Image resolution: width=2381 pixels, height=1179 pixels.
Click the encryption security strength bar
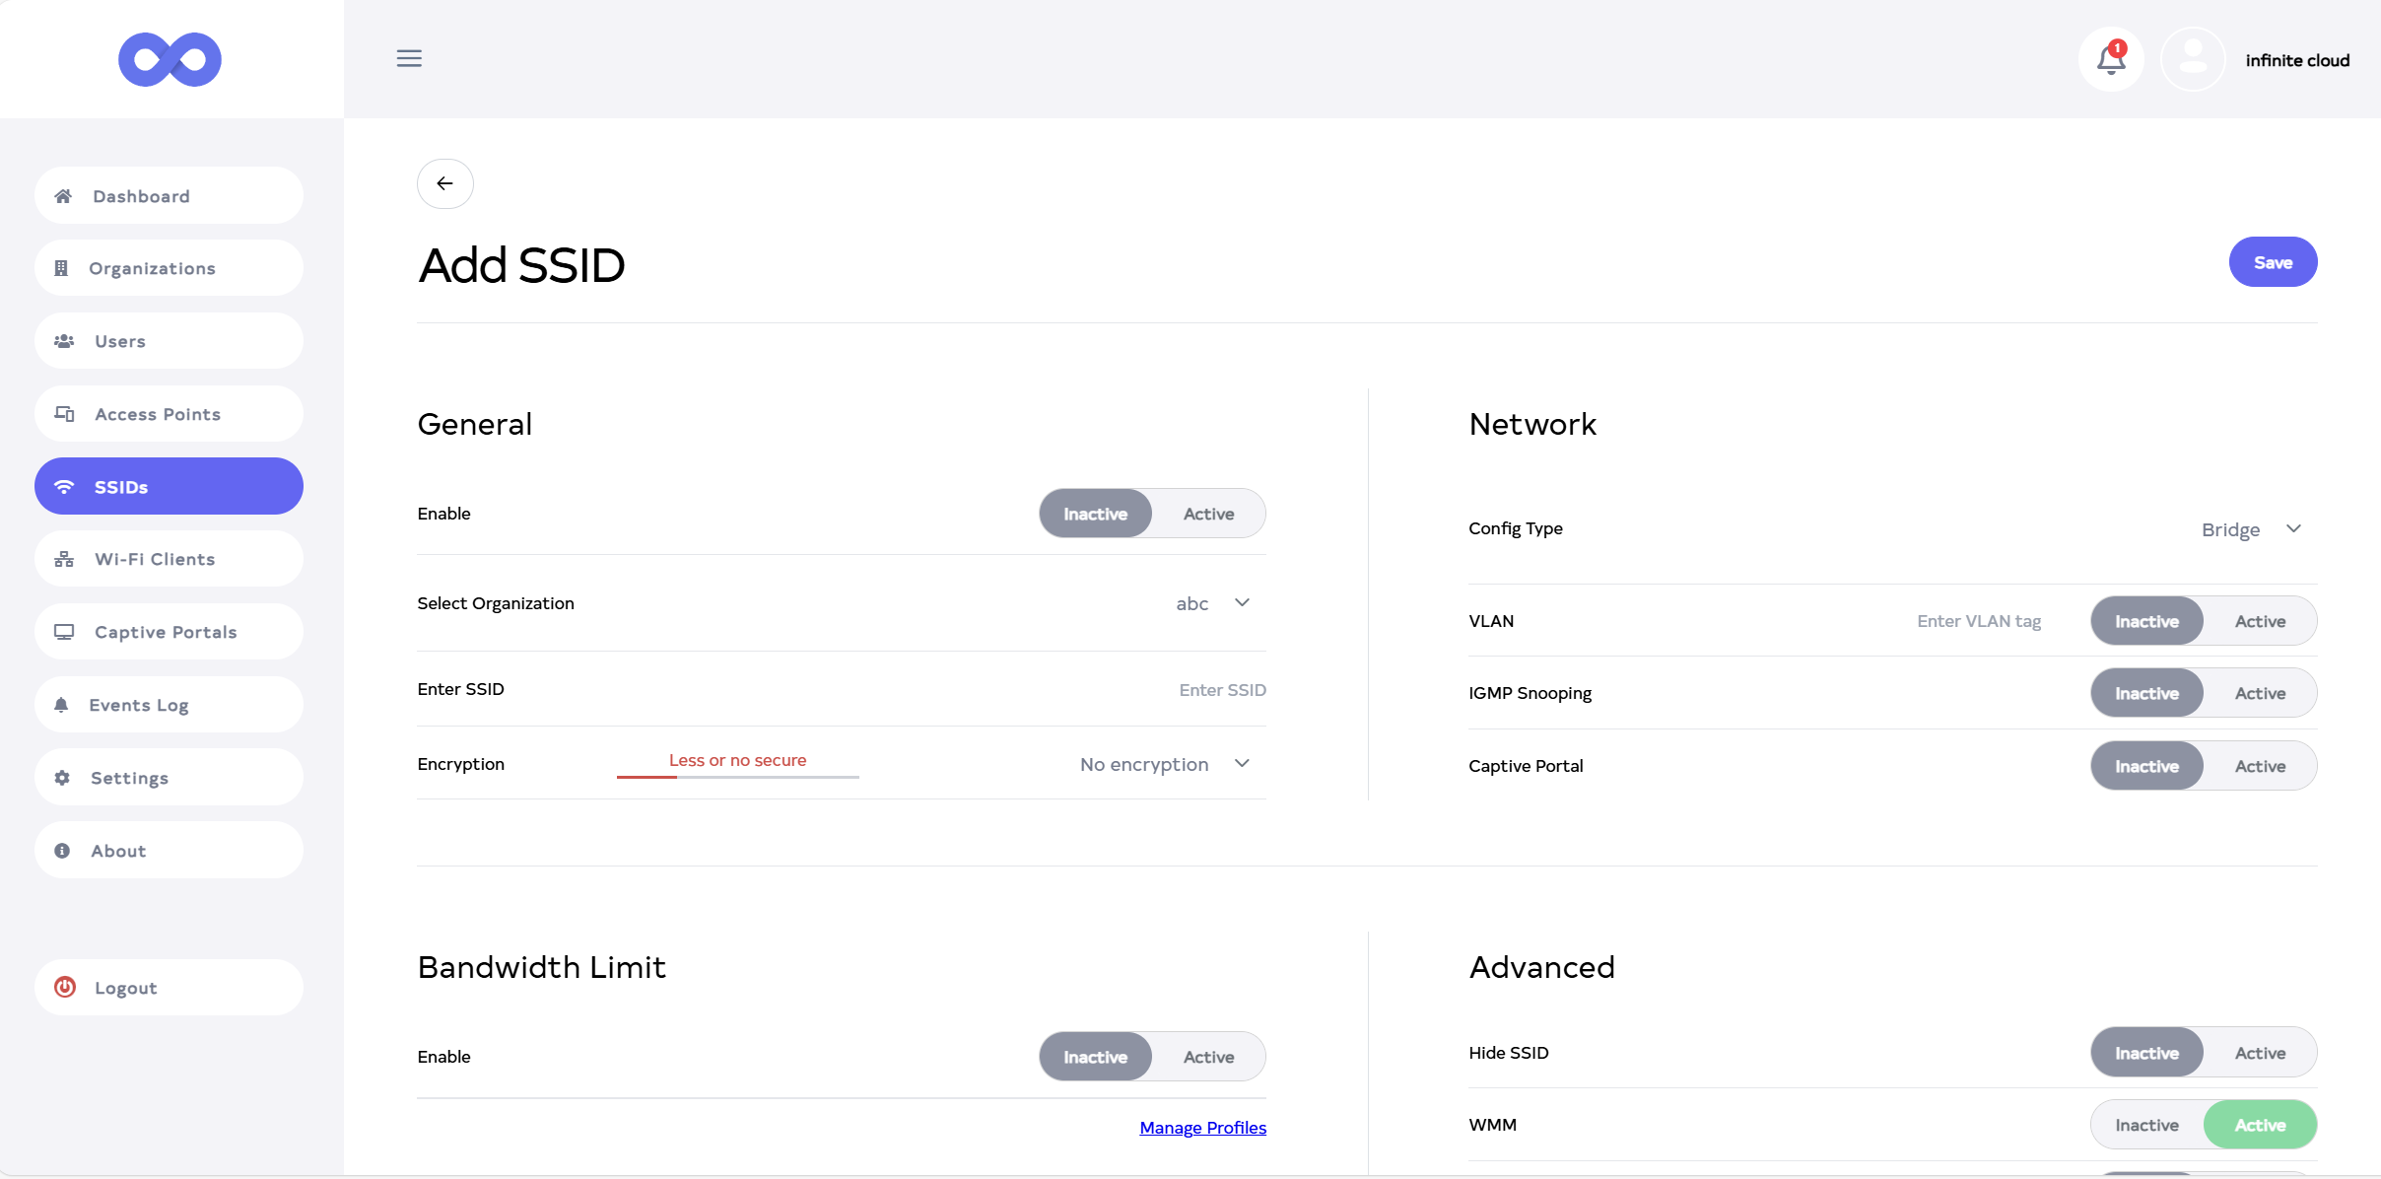(x=737, y=777)
